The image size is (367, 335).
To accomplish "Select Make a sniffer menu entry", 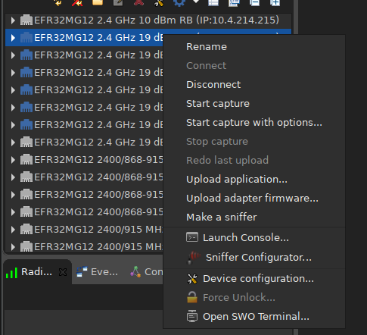I will click(x=222, y=218).
